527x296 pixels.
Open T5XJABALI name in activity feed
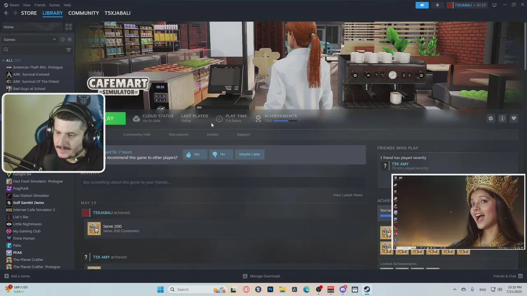[103, 213]
